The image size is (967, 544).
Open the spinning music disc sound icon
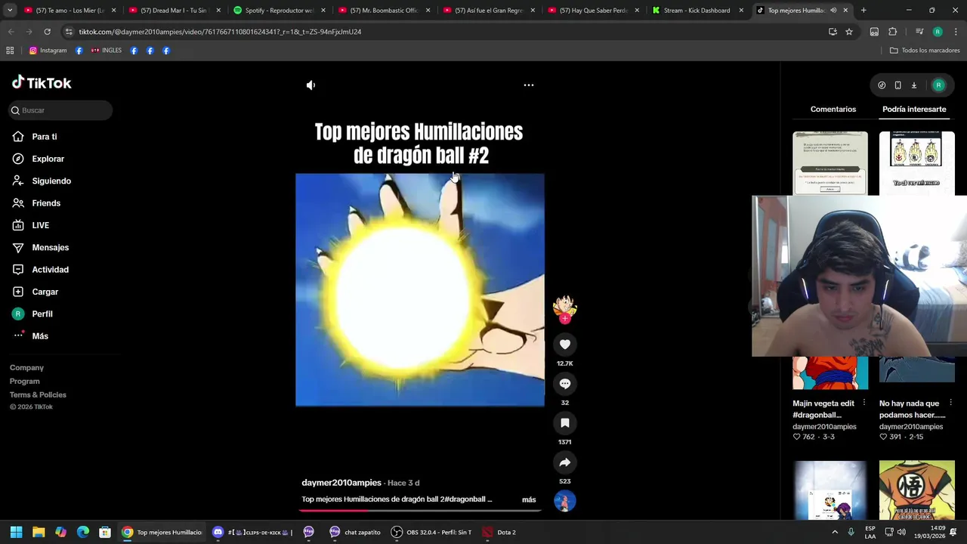pos(565,501)
